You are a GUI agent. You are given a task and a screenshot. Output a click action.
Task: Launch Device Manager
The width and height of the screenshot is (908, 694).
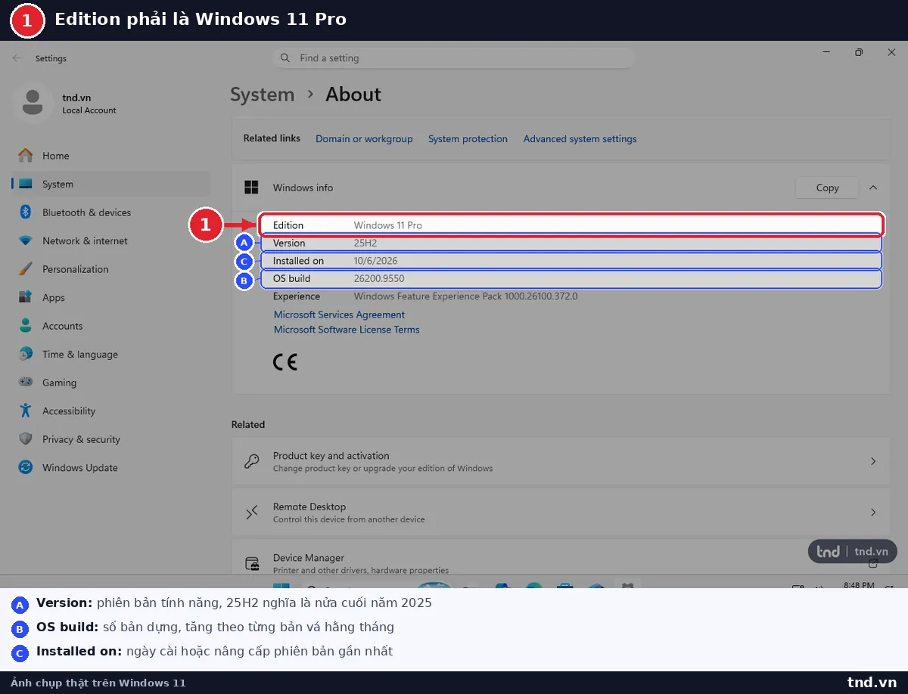(x=561, y=557)
